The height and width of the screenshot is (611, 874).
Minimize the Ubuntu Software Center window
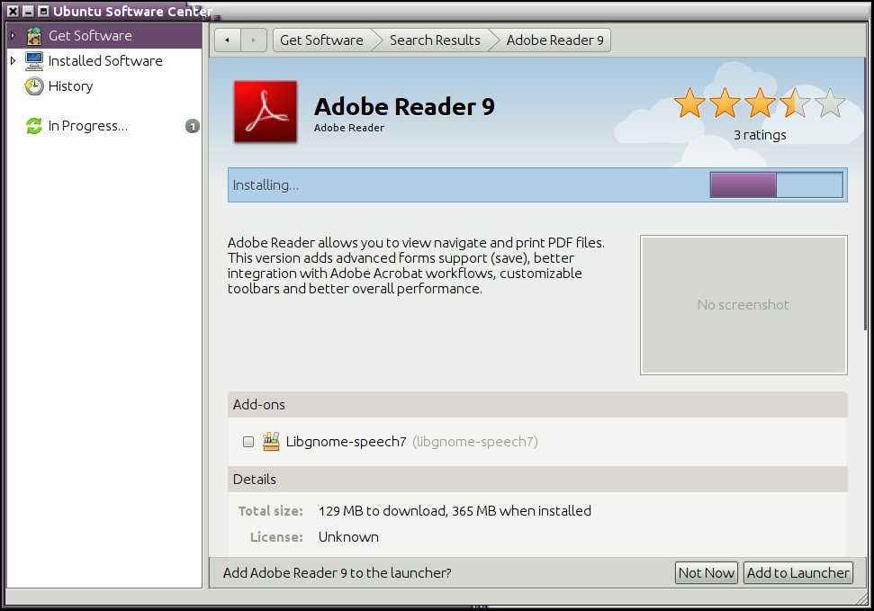pyautogui.click(x=29, y=11)
